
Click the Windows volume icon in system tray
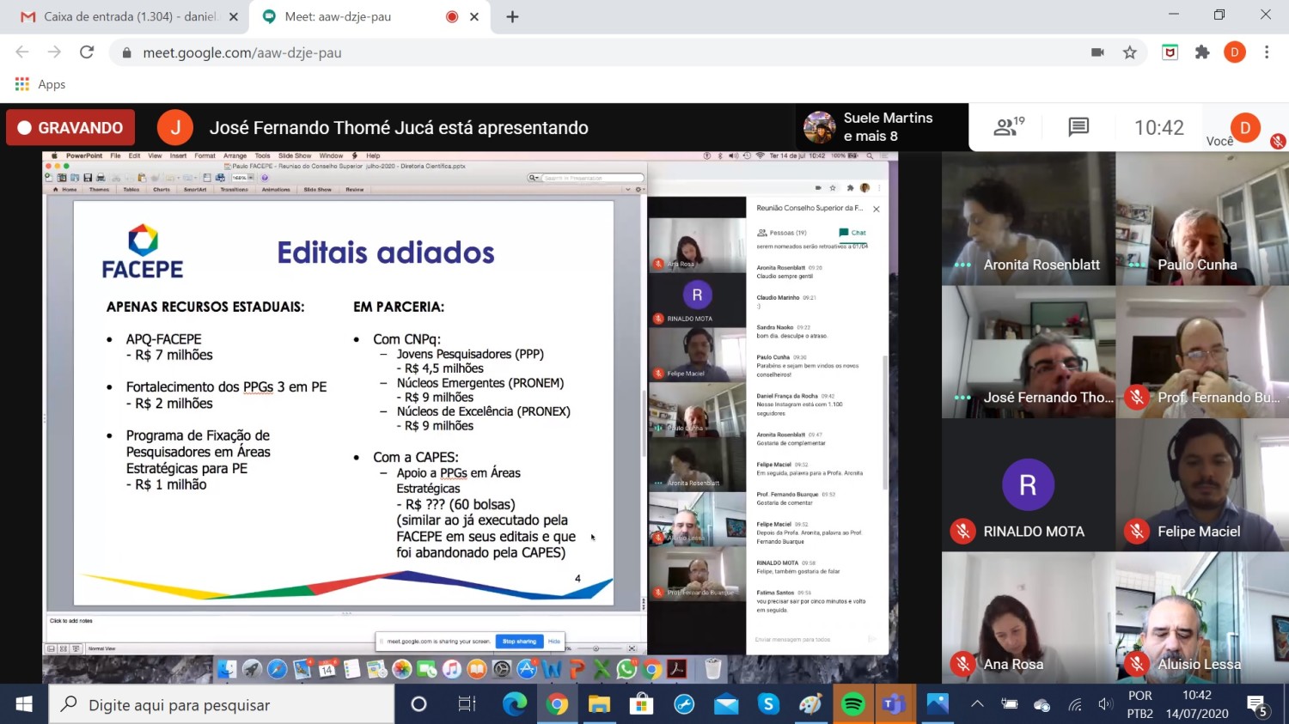(1105, 705)
